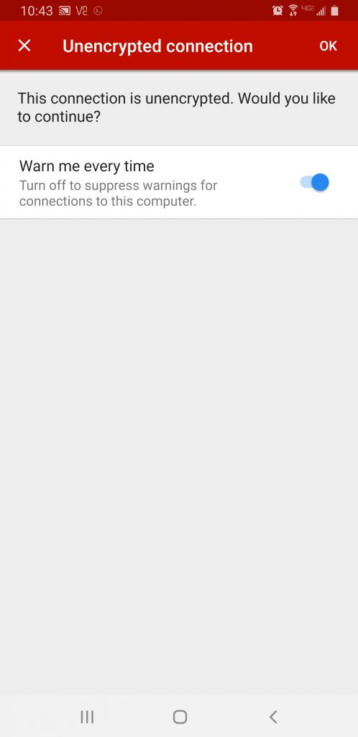
Task: Tap the Unencrypted connection title
Action: tap(157, 46)
